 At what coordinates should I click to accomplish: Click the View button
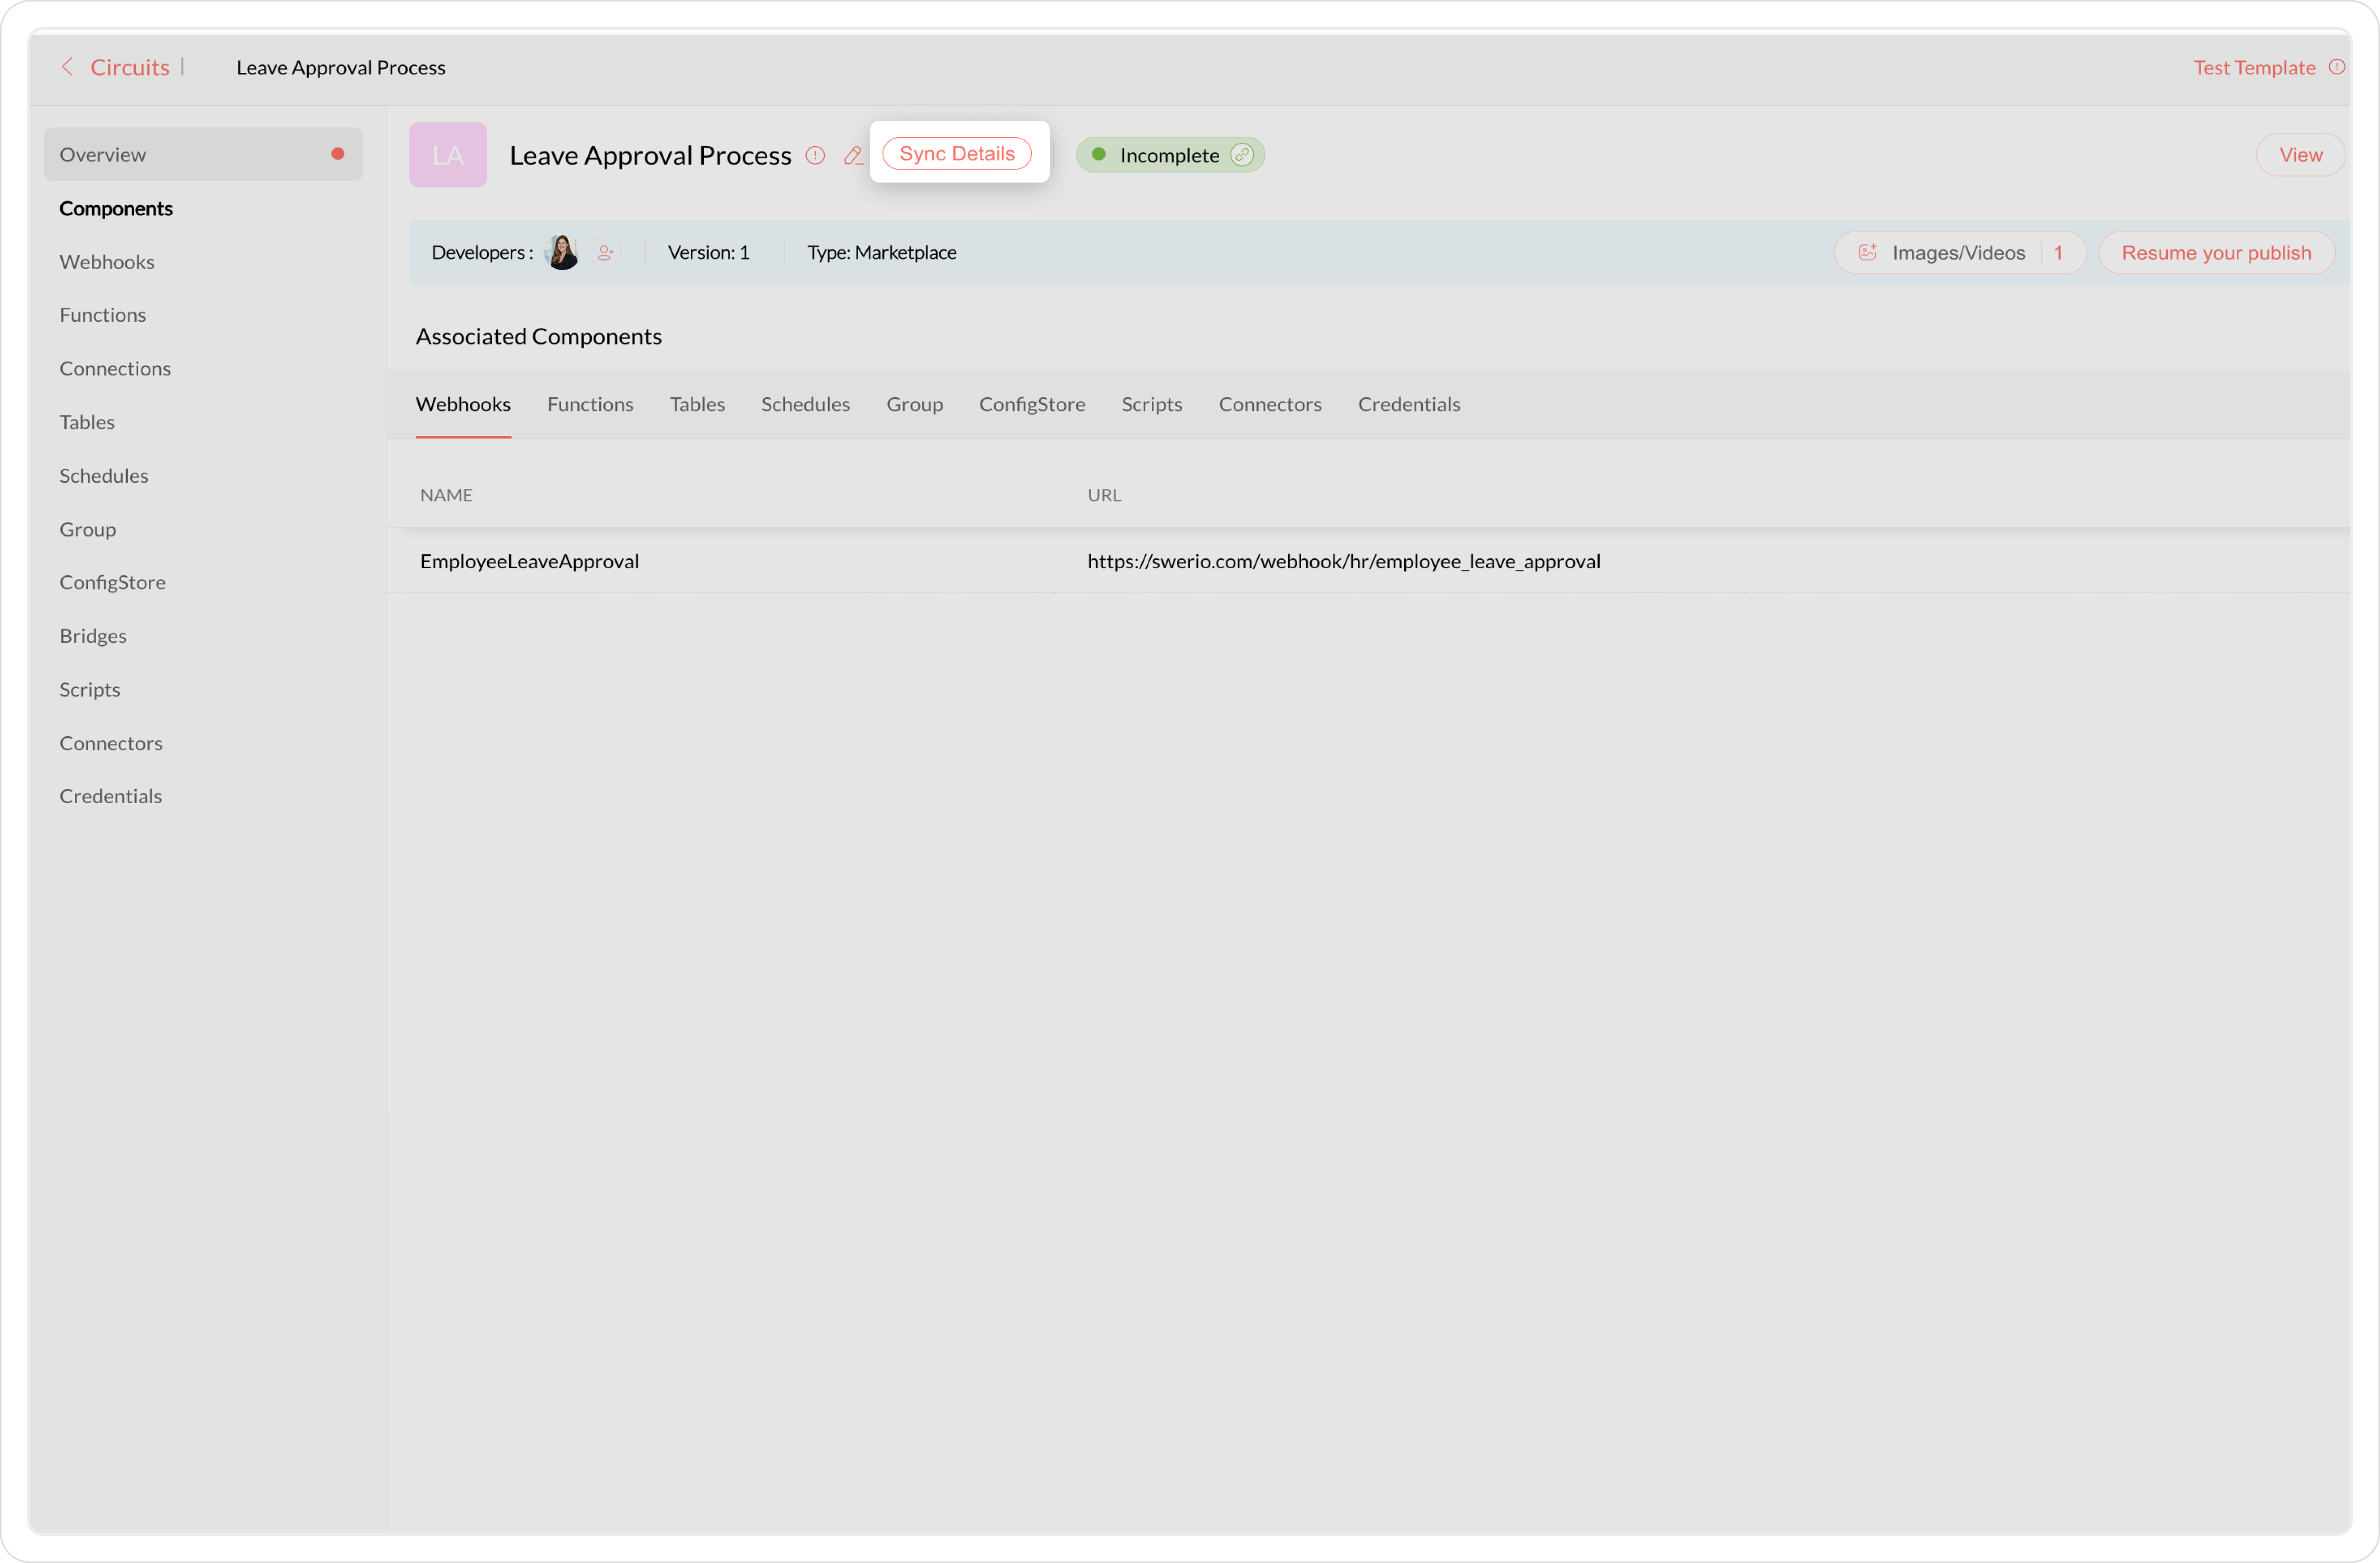pos(2300,155)
